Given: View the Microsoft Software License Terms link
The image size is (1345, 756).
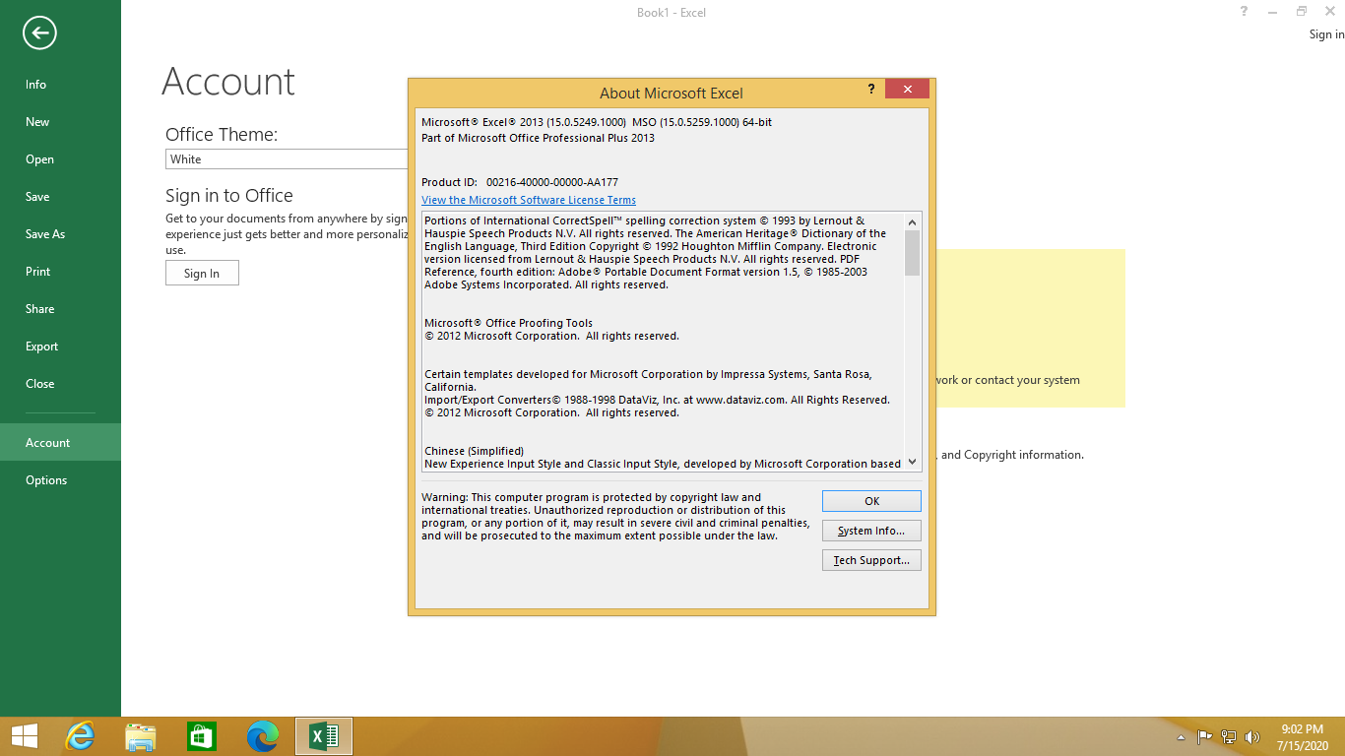Looking at the screenshot, I should click(529, 200).
